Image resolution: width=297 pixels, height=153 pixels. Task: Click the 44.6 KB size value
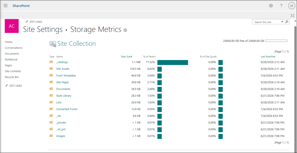(135, 76)
